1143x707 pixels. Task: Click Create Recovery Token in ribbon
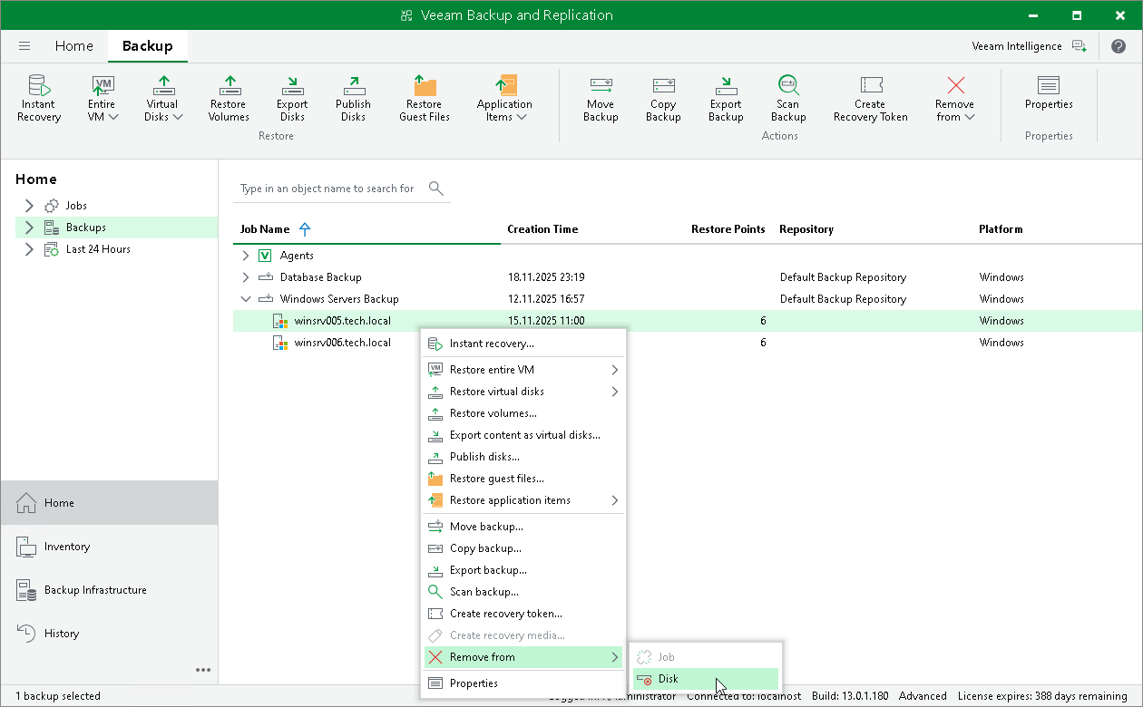pyautogui.click(x=870, y=98)
